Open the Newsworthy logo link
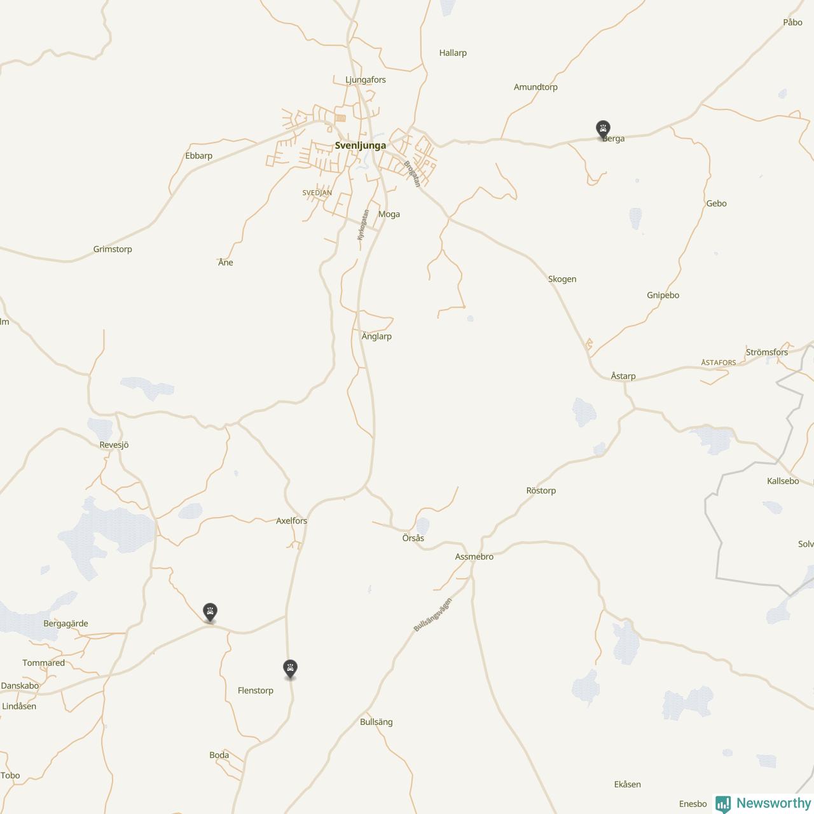The height and width of the screenshot is (814, 814). [x=763, y=804]
